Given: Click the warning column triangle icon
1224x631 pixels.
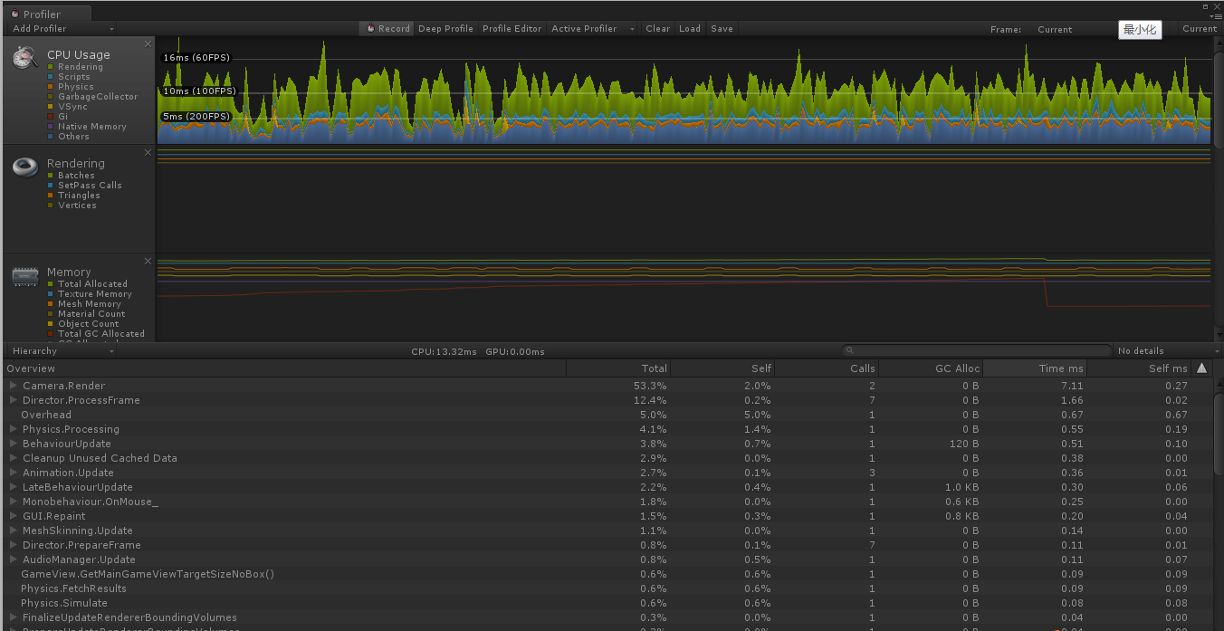Looking at the screenshot, I should click(1201, 368).
